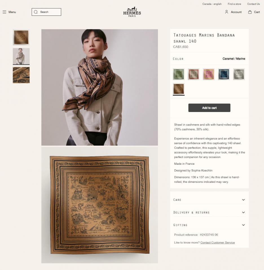264x270 pixels.
Task: Click the search magnifier icon
Action: pos(36,12)
